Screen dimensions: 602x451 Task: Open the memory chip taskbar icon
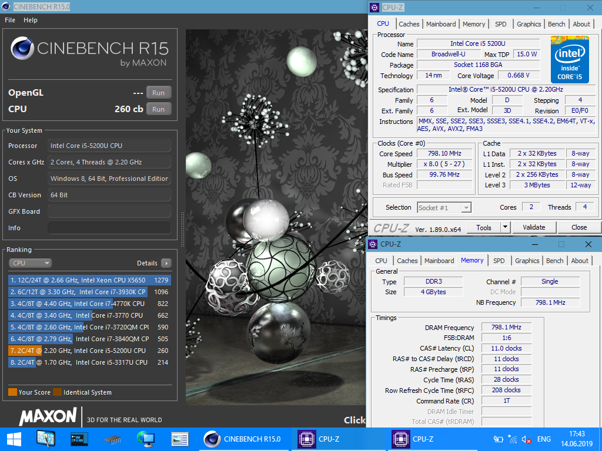112,439
